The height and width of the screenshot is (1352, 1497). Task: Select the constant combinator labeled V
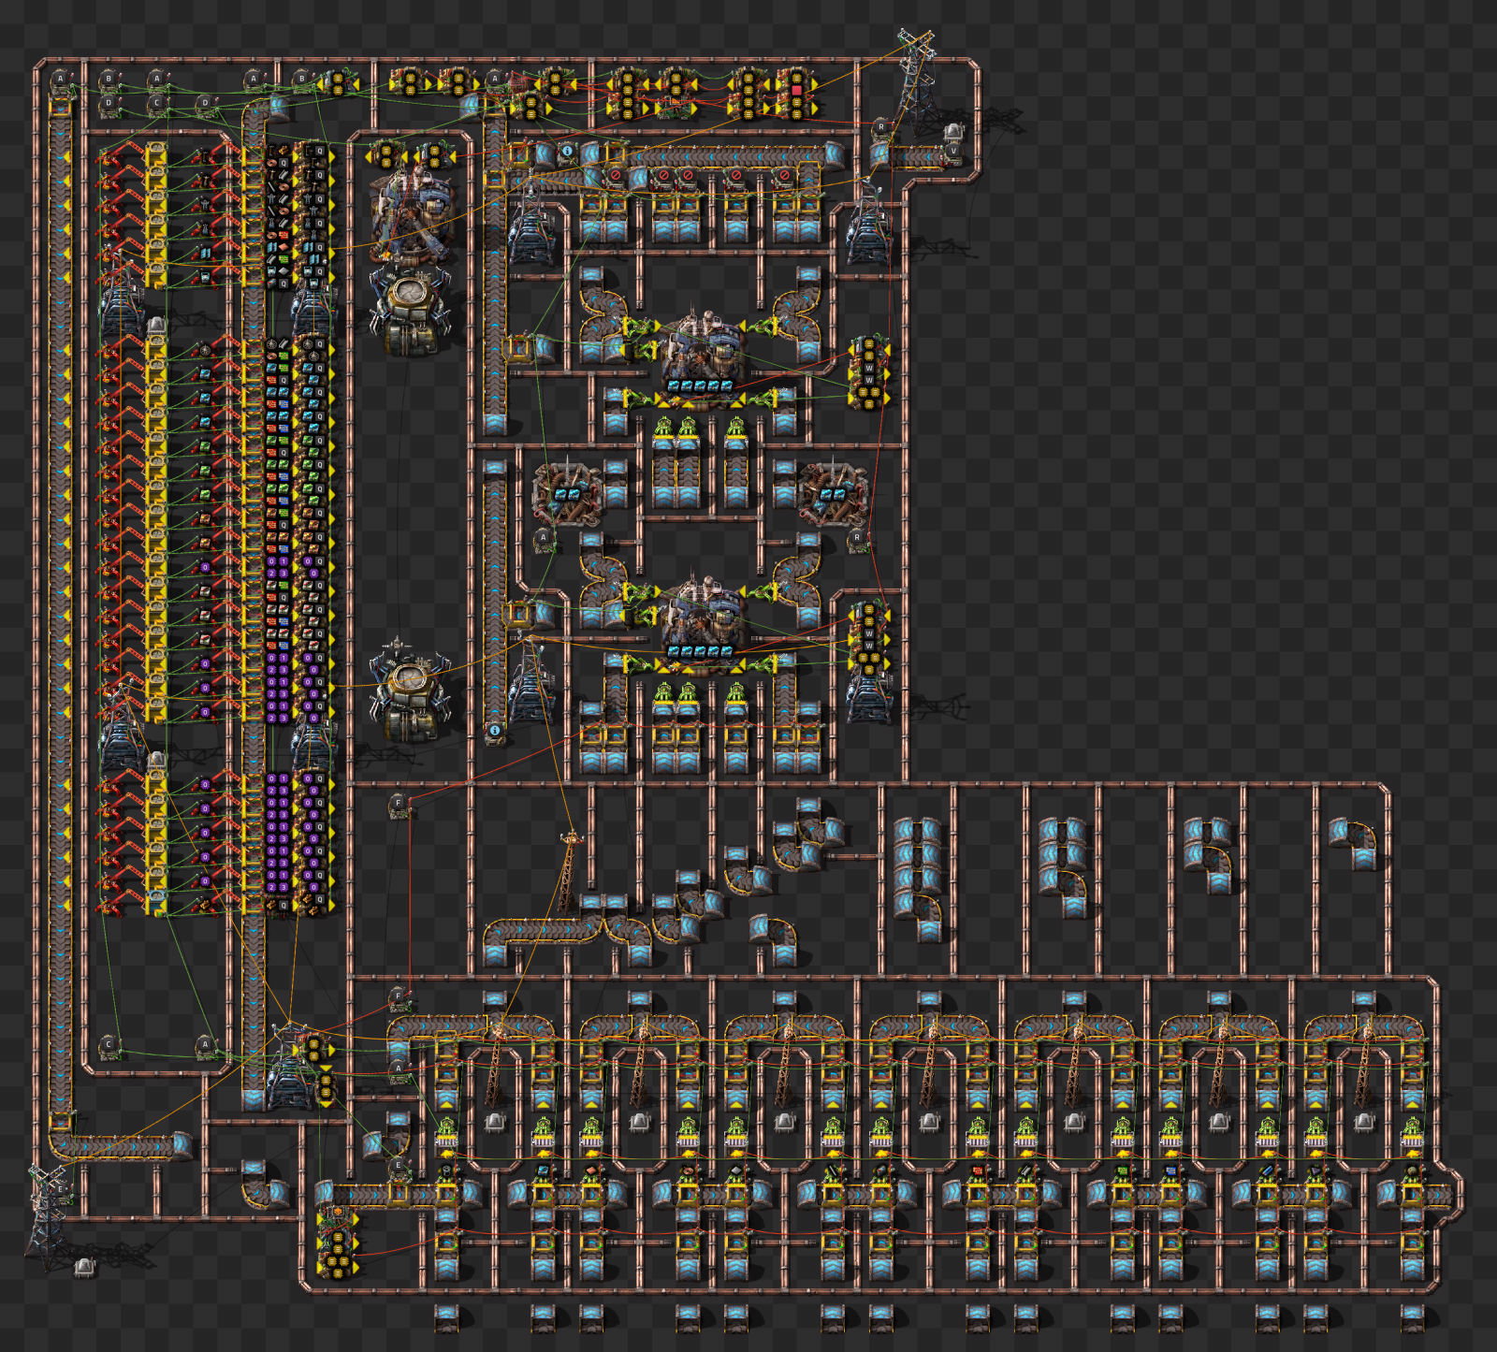[953, 153]
